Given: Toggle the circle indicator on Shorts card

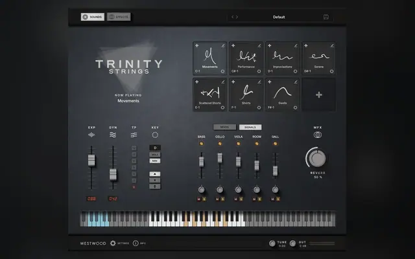Looking at the screenshot, I should pyautogui.click(x=259, y=107).
